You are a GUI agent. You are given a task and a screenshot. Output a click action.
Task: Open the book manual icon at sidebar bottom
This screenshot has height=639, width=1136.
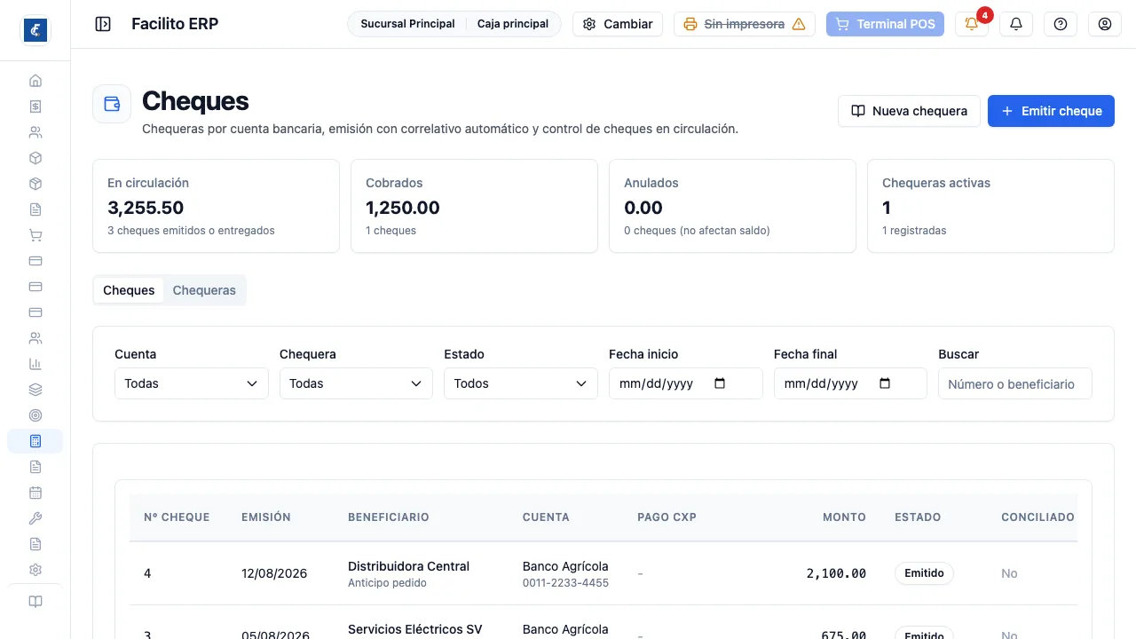35,602
